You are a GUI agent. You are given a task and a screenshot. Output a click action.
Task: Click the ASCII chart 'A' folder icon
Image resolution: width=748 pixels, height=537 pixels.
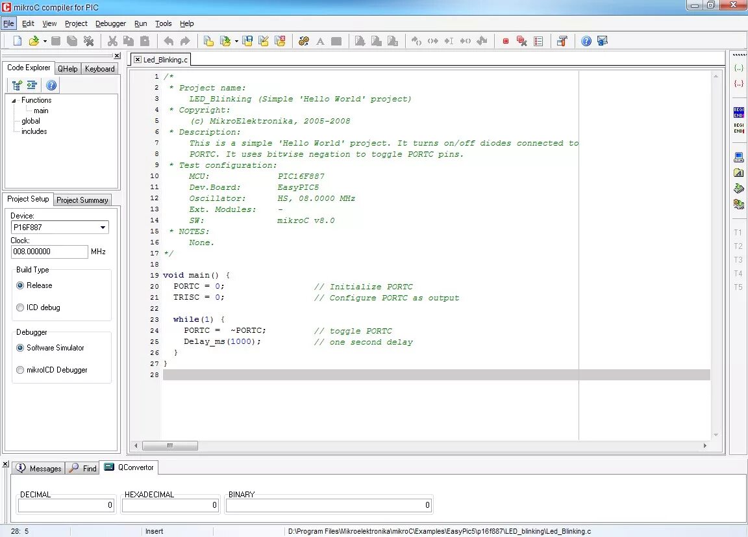tap(738, 172)
